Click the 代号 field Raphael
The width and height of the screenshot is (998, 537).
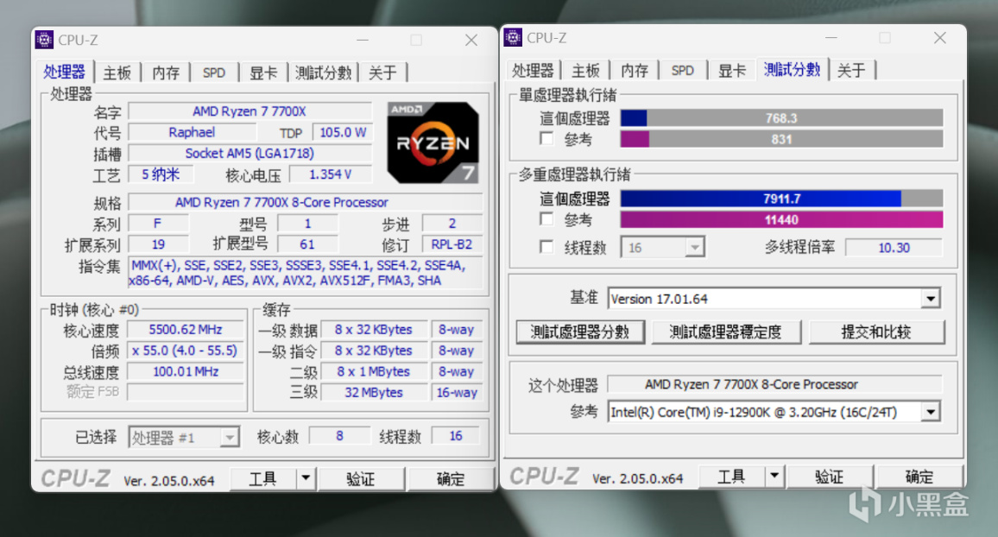click(192, 132)
